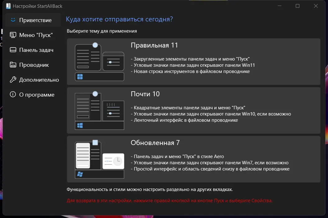Maximize the StartAllBack settings window
The image size is (328, 218).
click(x=298, y=6)
